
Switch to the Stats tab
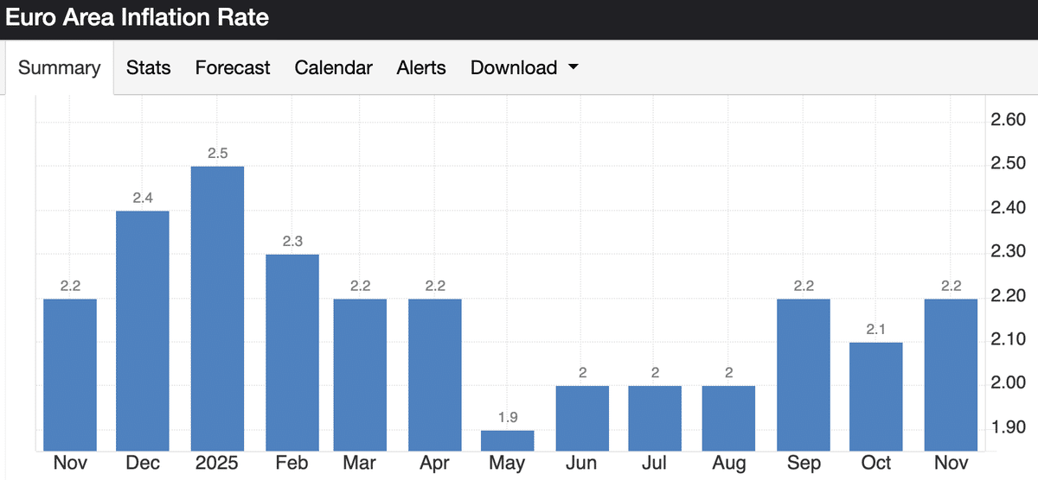coord(149,67)
